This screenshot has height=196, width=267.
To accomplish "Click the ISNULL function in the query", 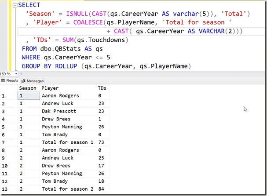I will (x=77, y=14).
